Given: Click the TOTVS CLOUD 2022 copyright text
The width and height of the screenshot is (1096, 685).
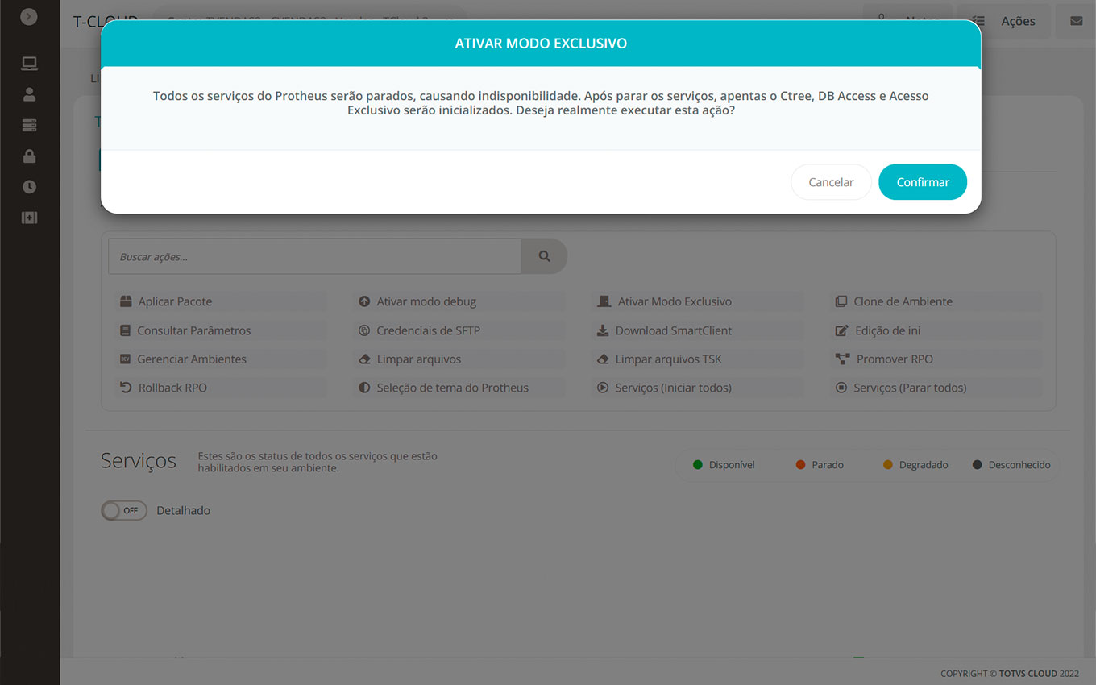Looking at the screenshot, I should tap(1010, 673).
